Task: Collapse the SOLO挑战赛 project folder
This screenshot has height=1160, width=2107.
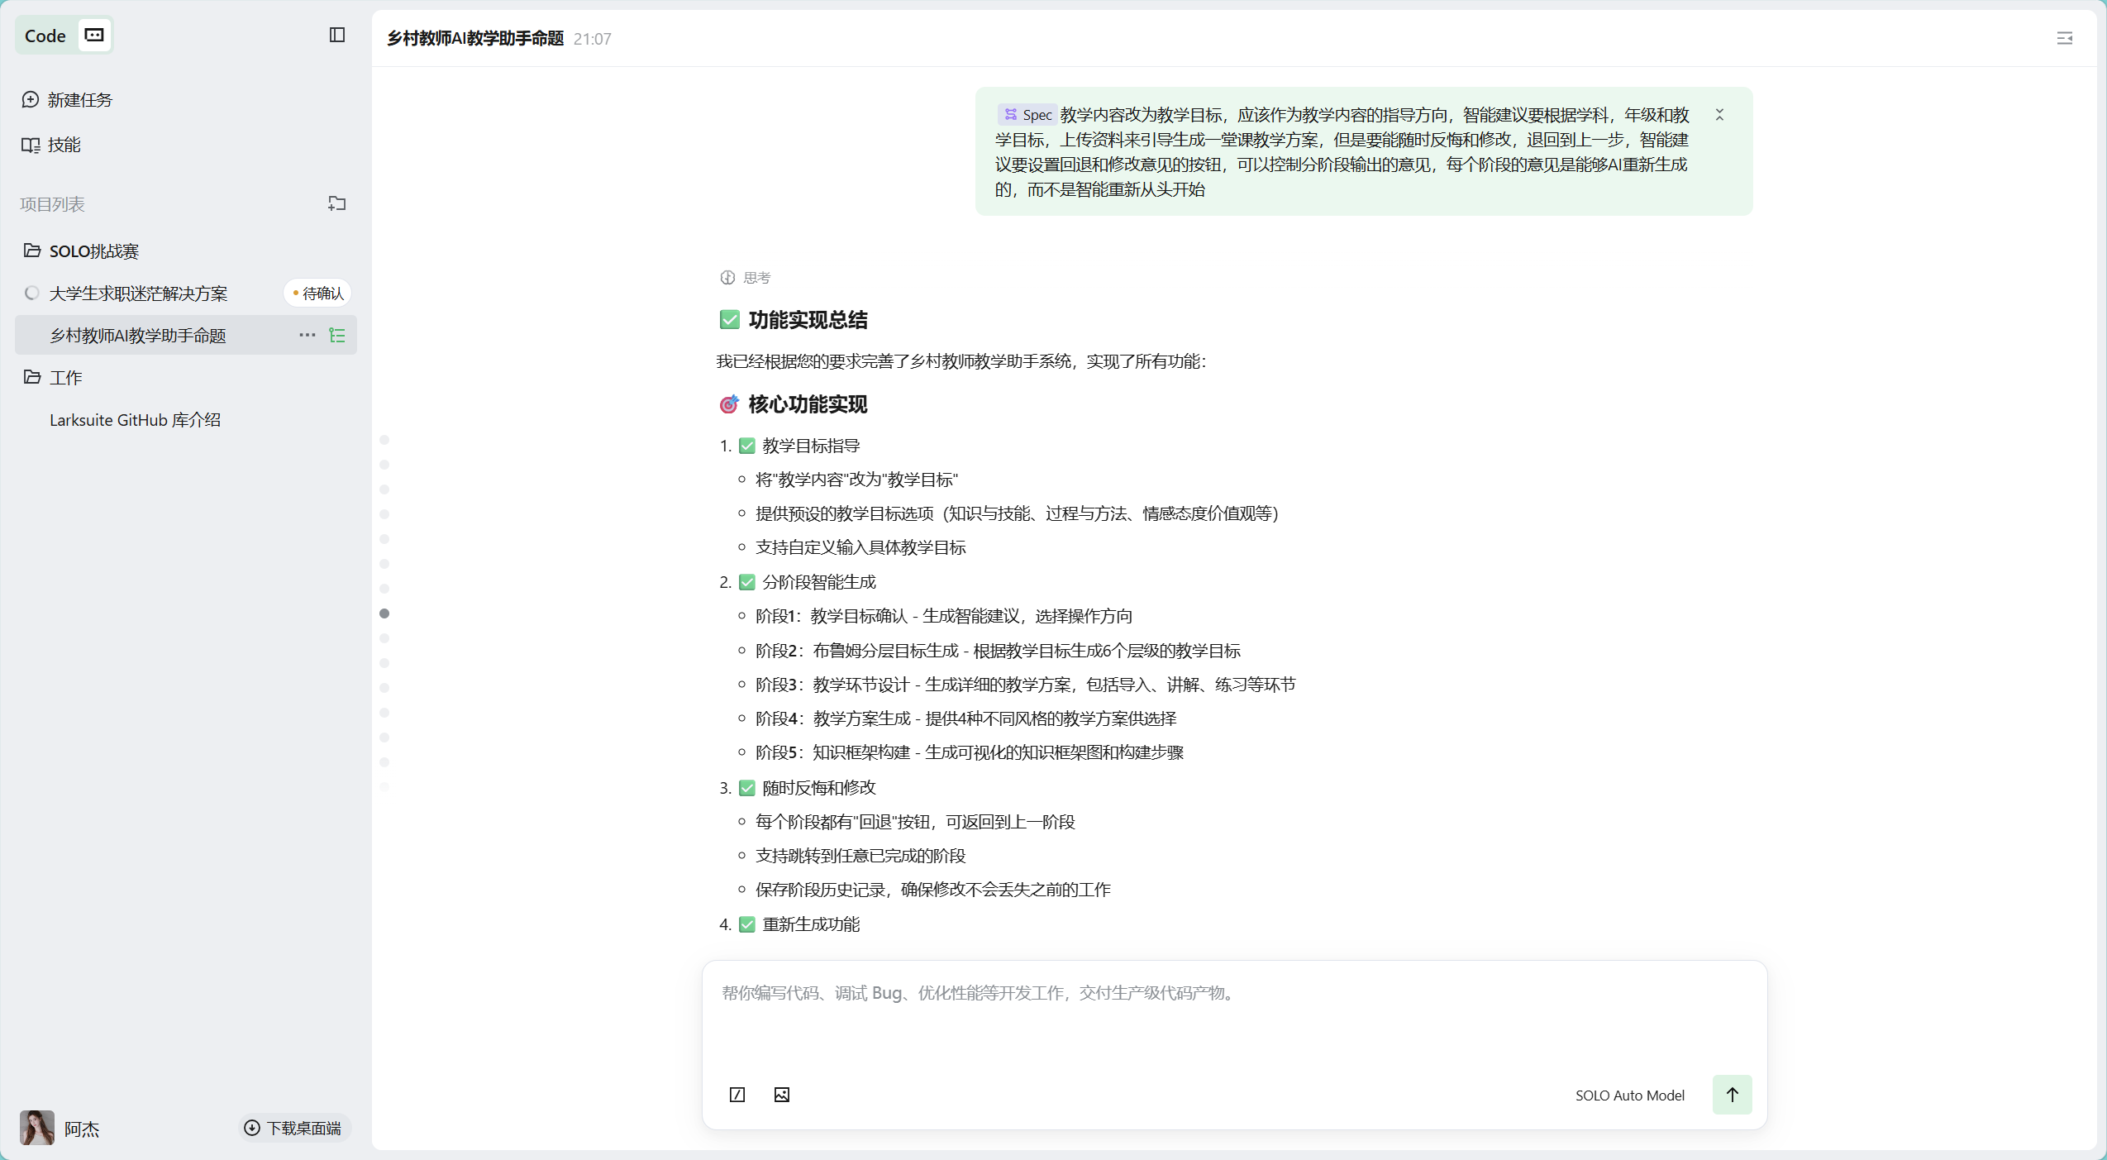Action: pyautogui.click(x=33, y=251)
